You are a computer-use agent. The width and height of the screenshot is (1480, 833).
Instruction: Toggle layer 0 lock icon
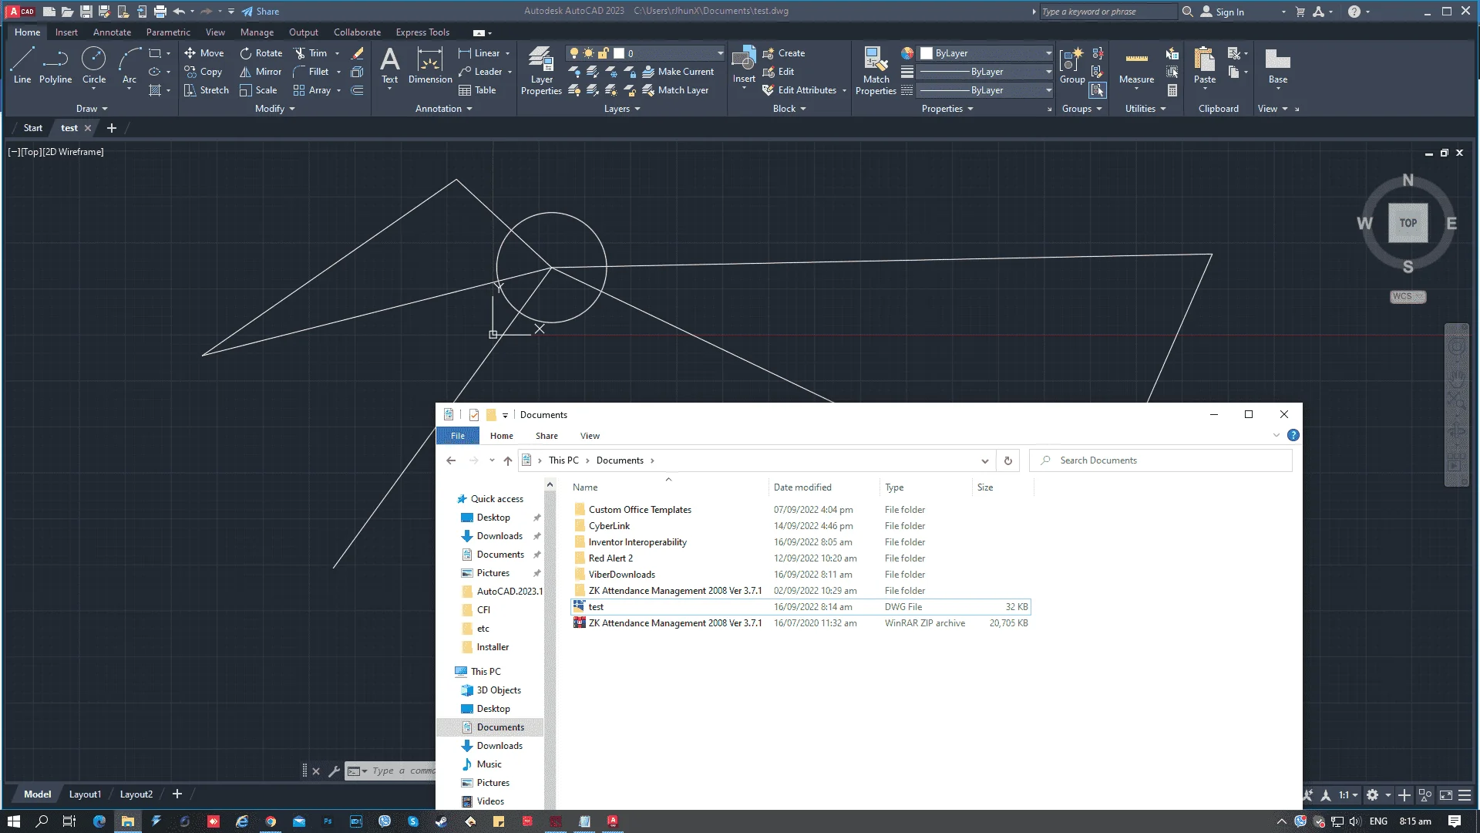[604, 53]
